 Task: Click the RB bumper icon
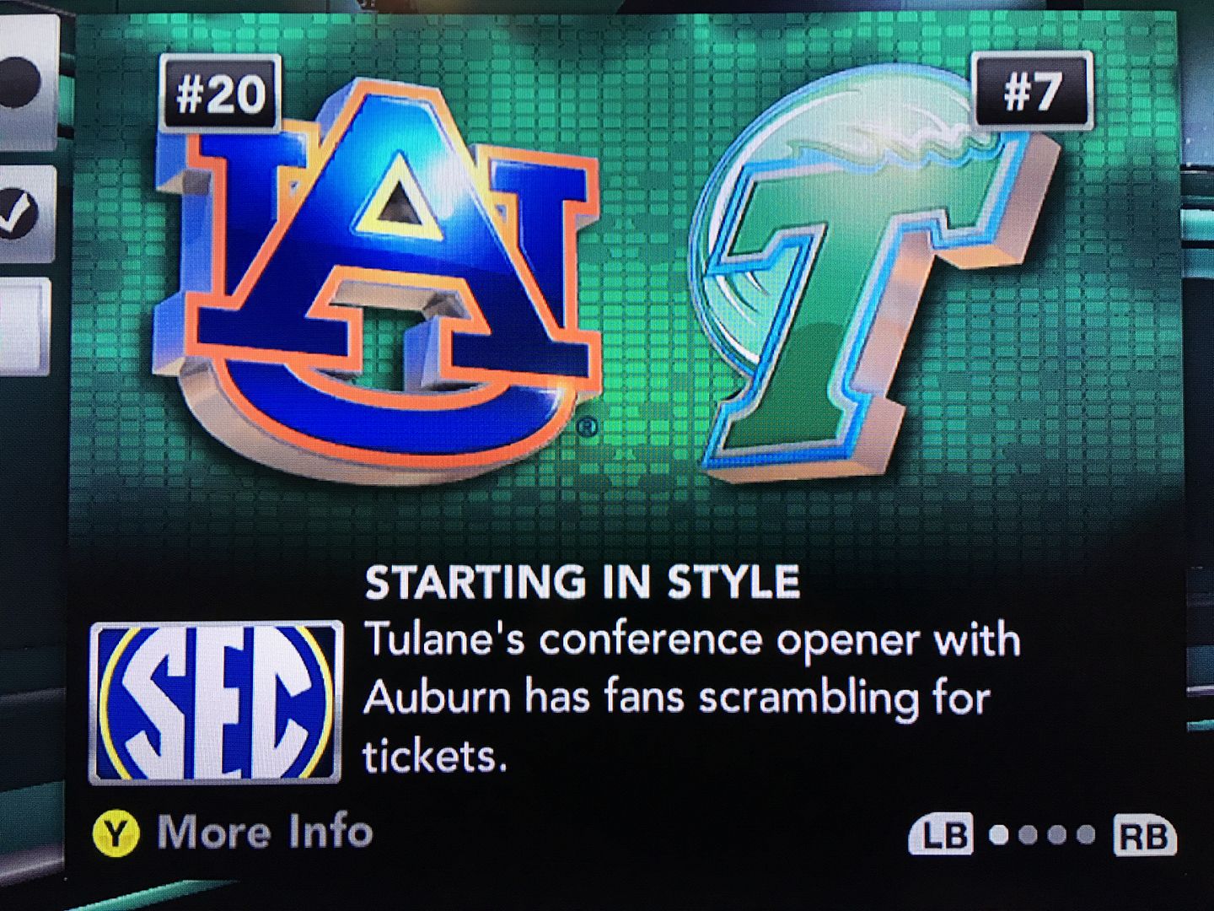coord(1144,836)
